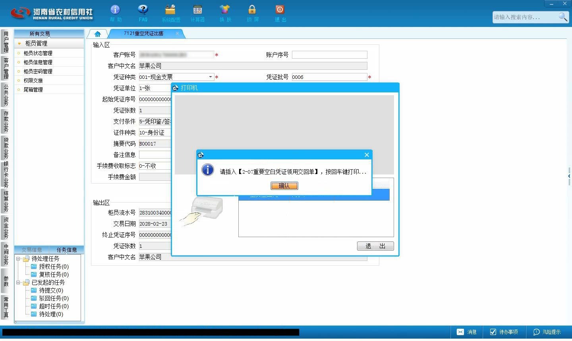
Task: Select the 待提交(0) tree item
Action: [x=51, y=290]
